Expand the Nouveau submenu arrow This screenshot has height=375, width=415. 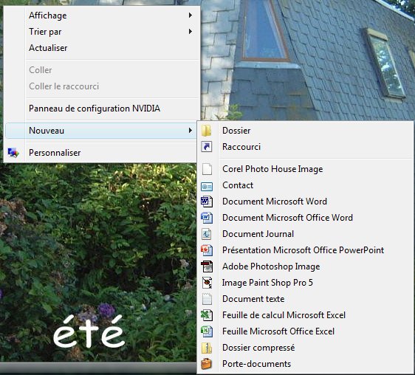(190, 131)
